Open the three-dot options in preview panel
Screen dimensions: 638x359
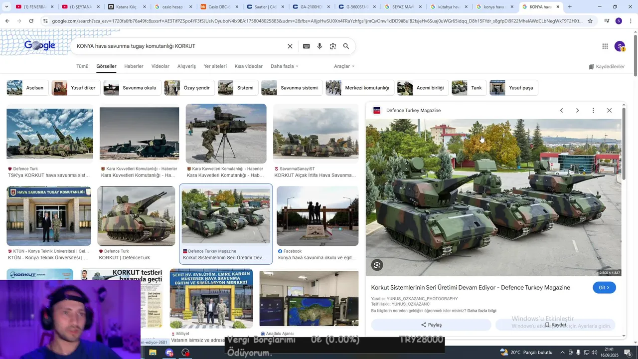click(593, 110)
